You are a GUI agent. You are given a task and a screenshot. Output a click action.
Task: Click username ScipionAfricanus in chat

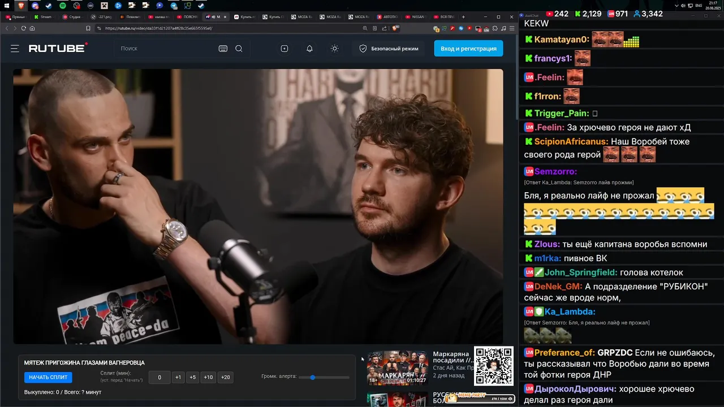coord(571,141)
